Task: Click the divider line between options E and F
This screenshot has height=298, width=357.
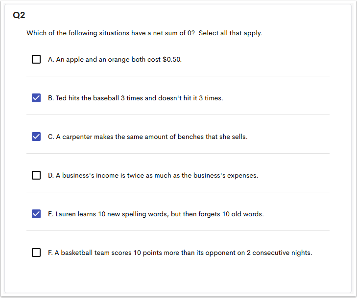Action: (178, 231)
